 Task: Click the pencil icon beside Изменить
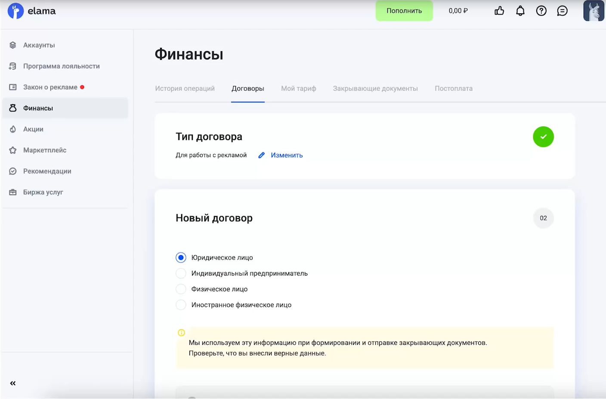tap(262, 155)
